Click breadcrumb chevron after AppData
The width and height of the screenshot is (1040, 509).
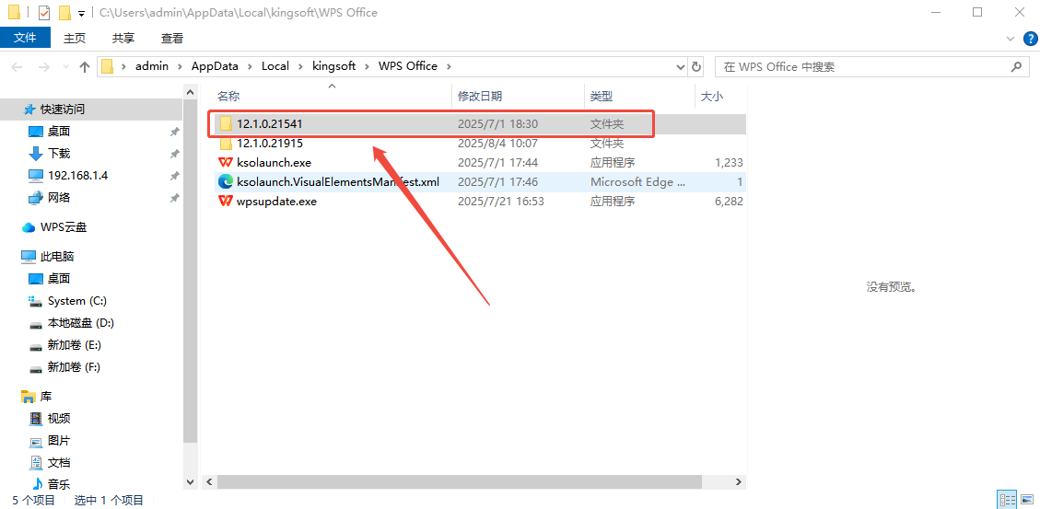pos(250,66)
